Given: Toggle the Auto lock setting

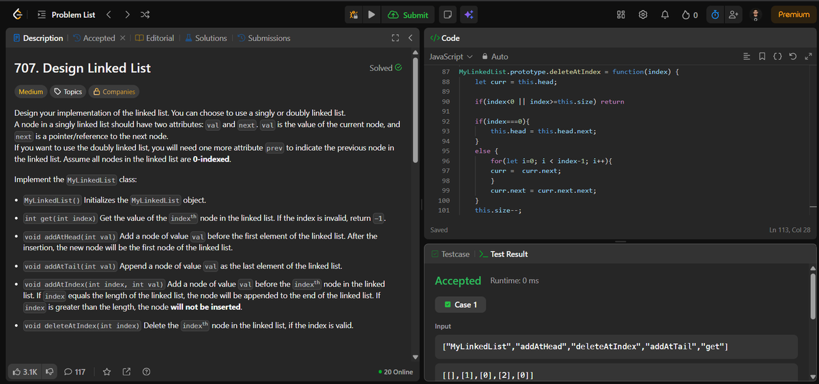Looking at the screenshot, I should click(495, 57).
